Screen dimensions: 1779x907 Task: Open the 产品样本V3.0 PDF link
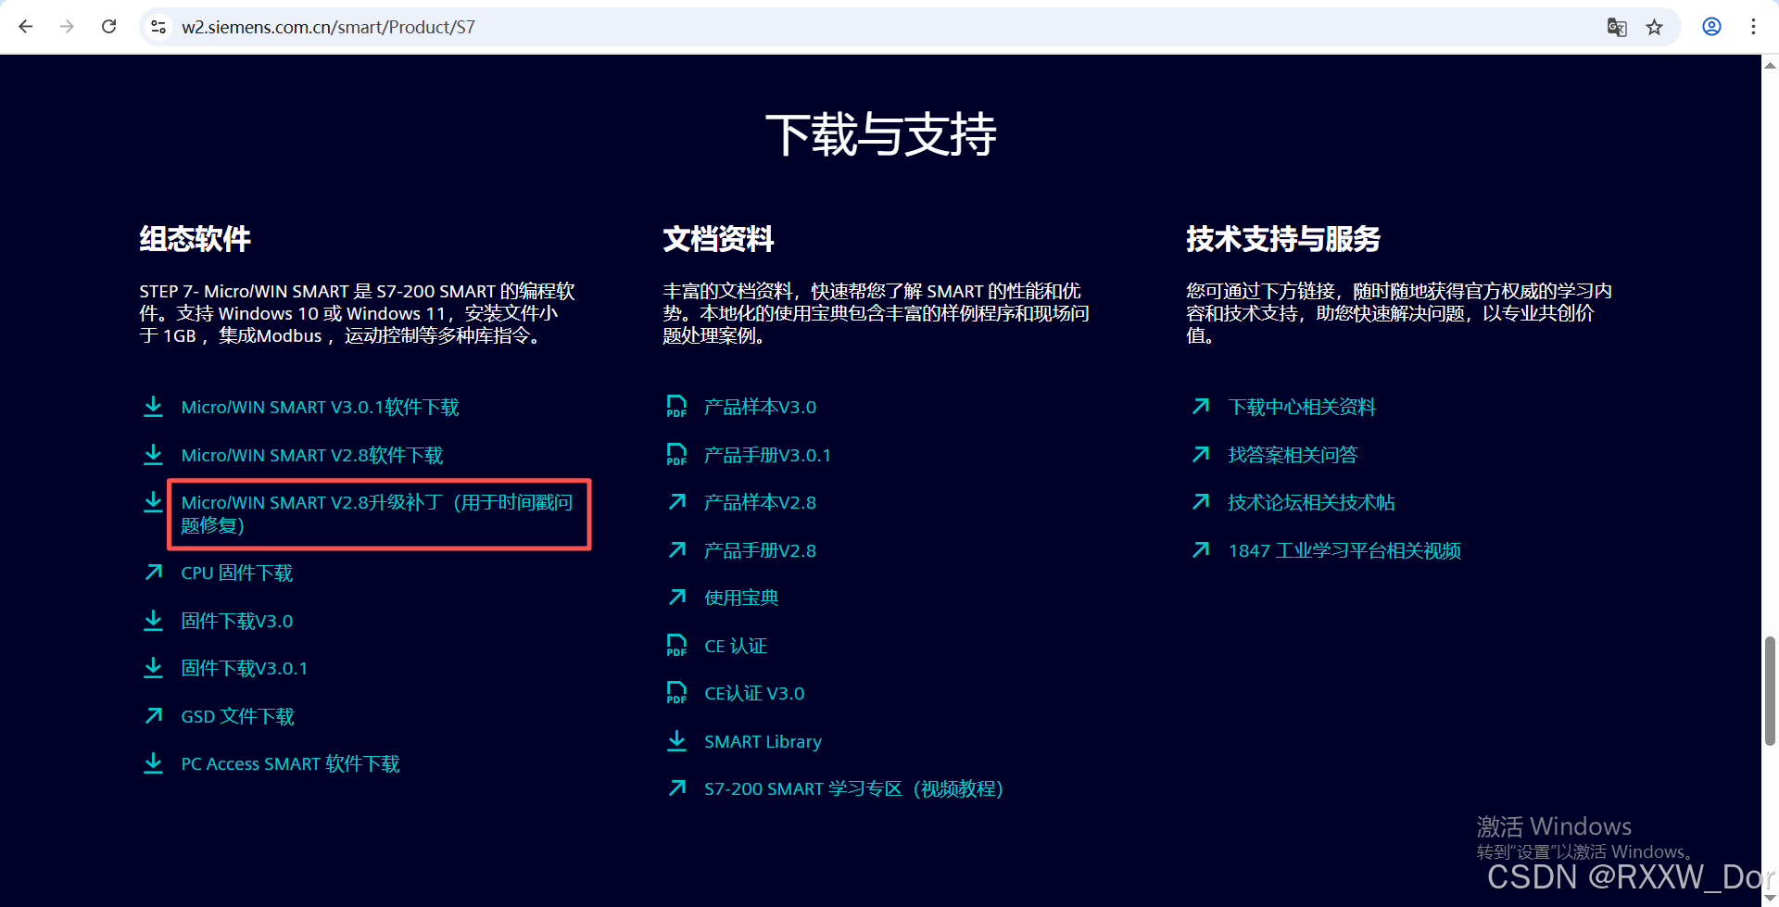(761, 407)
